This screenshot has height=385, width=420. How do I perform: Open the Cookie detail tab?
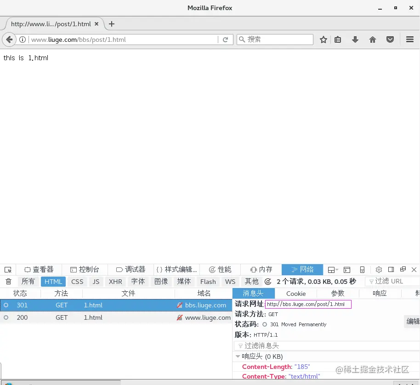(296, 294)
